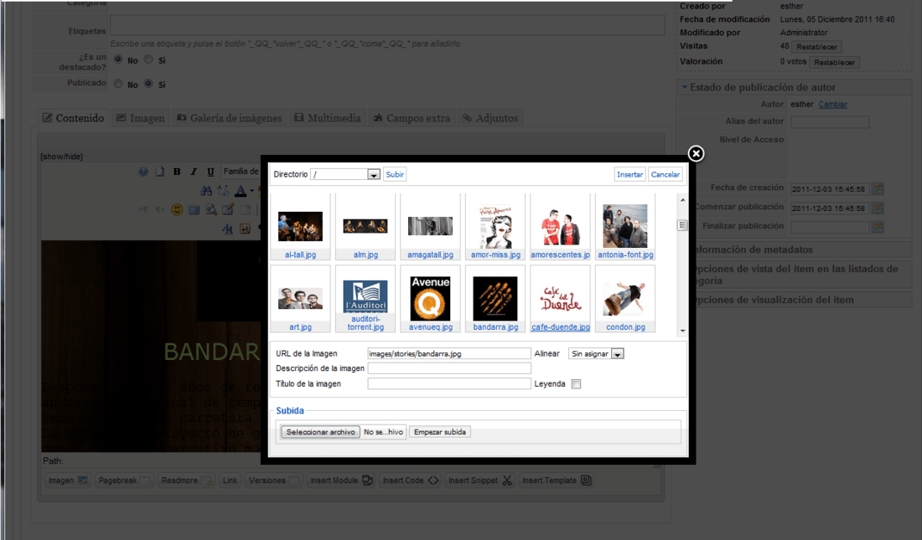Image resolution: width=922 pixels, height=540 pixels.
Task: Toggle underline formatting in editor toolbar
Action: pos(210,172)
